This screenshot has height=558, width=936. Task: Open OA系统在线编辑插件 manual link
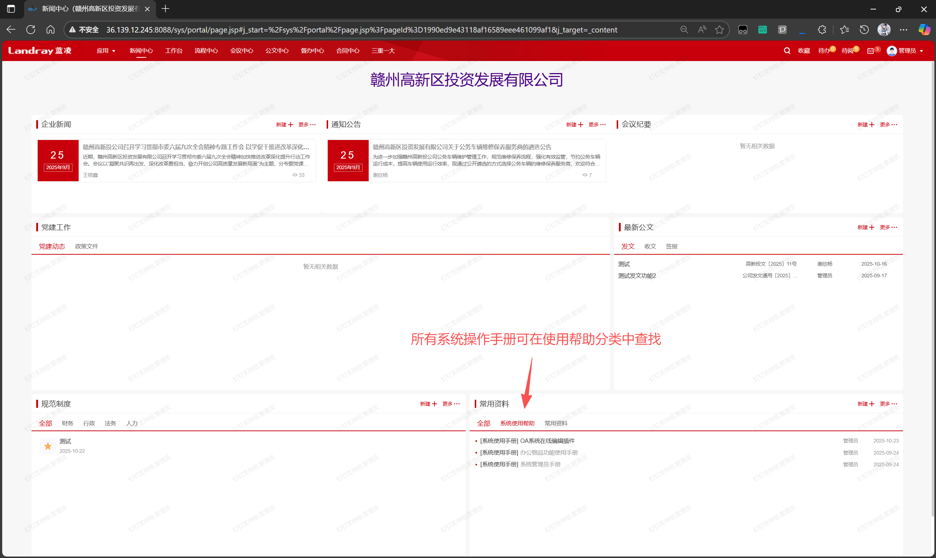tap(547, 441)
